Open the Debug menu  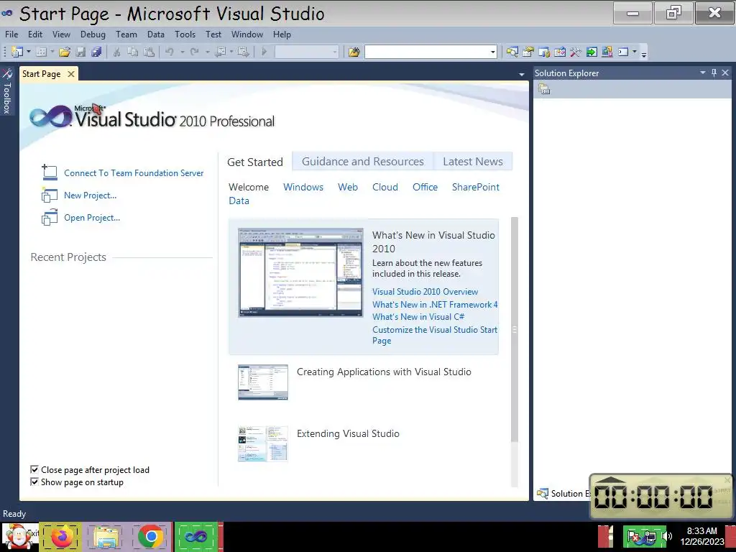(x=93, y=34)
